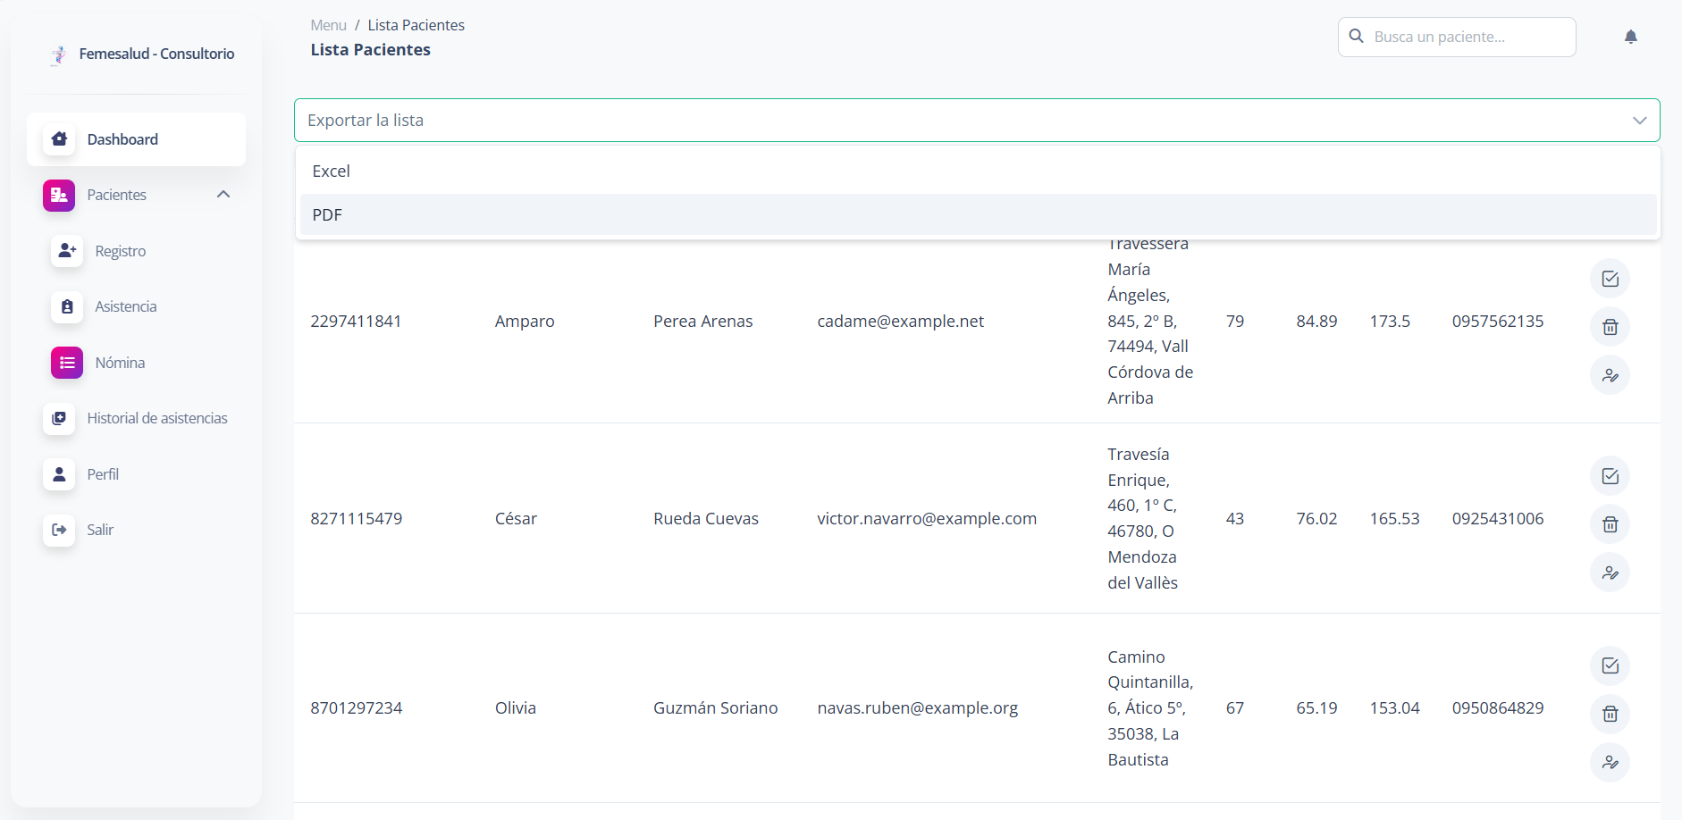Screen dimensions: 1682x820
Task: Go to Historial de asistencias
Action: (x=156, y=418)
